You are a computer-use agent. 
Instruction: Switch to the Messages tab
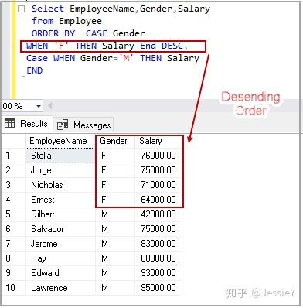click(x=83, y=125)
